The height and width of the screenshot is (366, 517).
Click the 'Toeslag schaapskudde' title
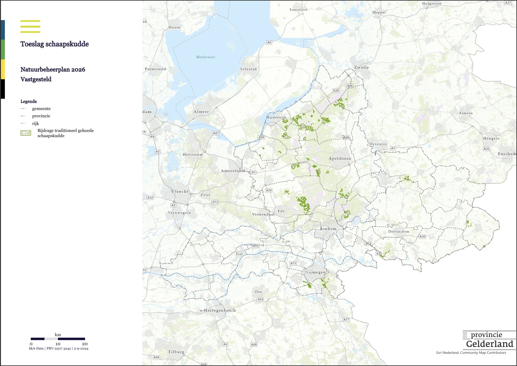pyautogui.click(x=55, y=44)
